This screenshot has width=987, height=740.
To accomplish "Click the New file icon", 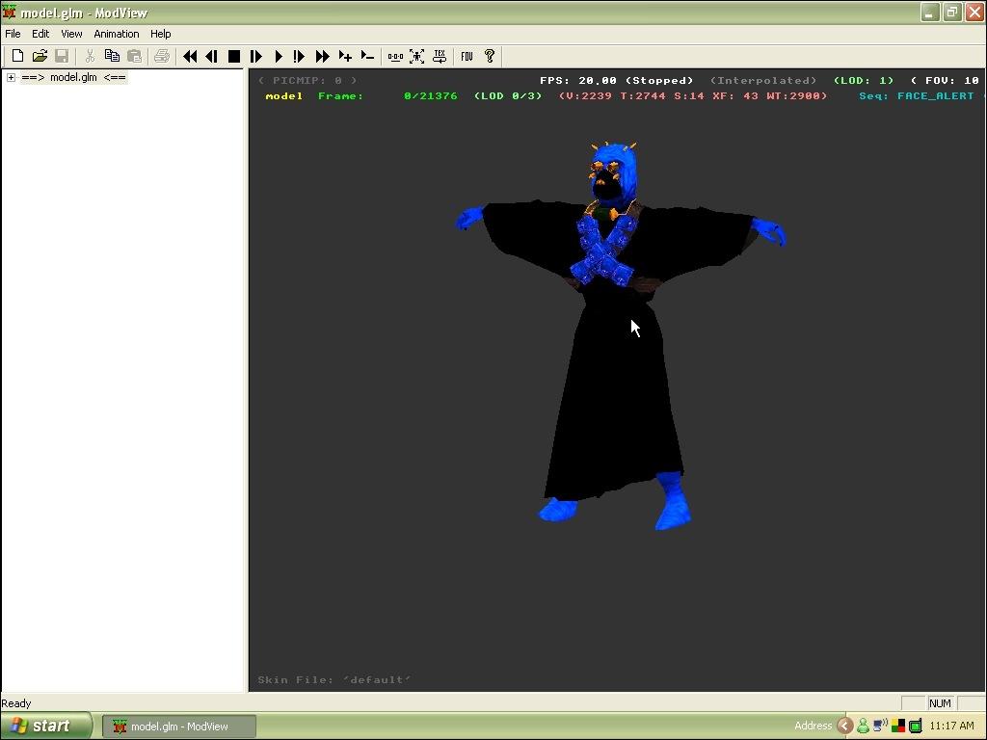I will click(x=17, y=57).
